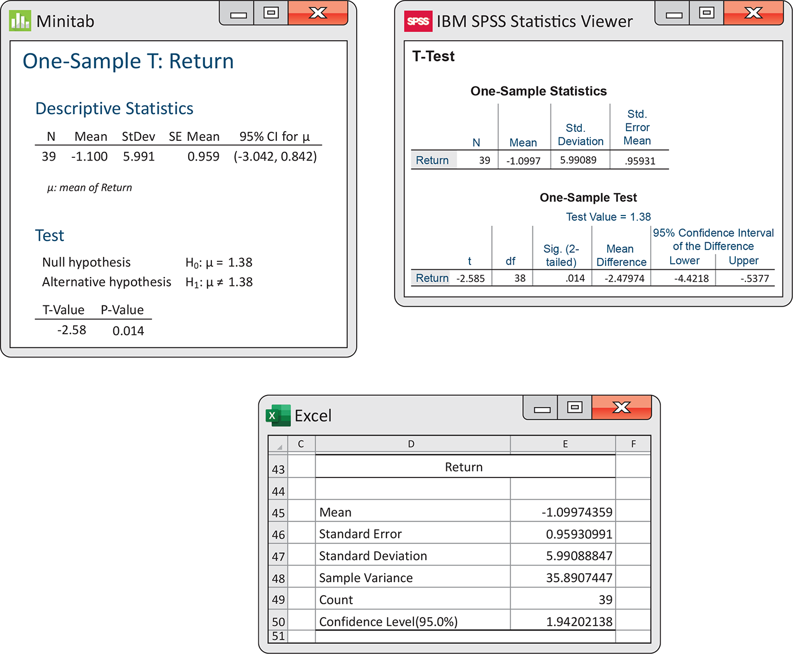Click 'Confidence Level(95.0%)' cell in Excel
Viewport: 793px width, 654px height.
coord(412,621)
